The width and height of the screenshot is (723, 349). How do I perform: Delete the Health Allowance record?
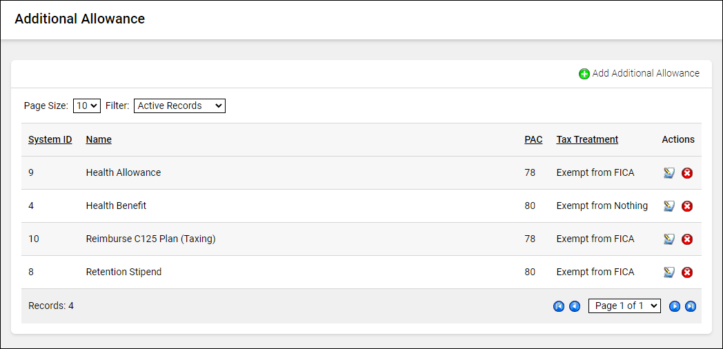pyautogui.click(x=687, y=173)
